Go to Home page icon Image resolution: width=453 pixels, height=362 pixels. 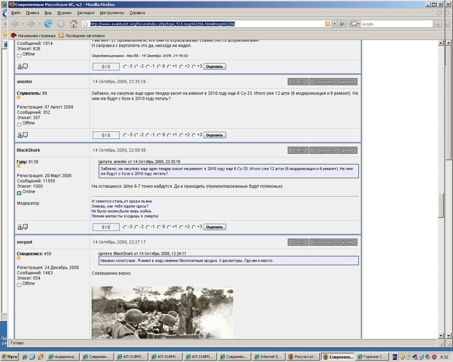tap(73, 24)
